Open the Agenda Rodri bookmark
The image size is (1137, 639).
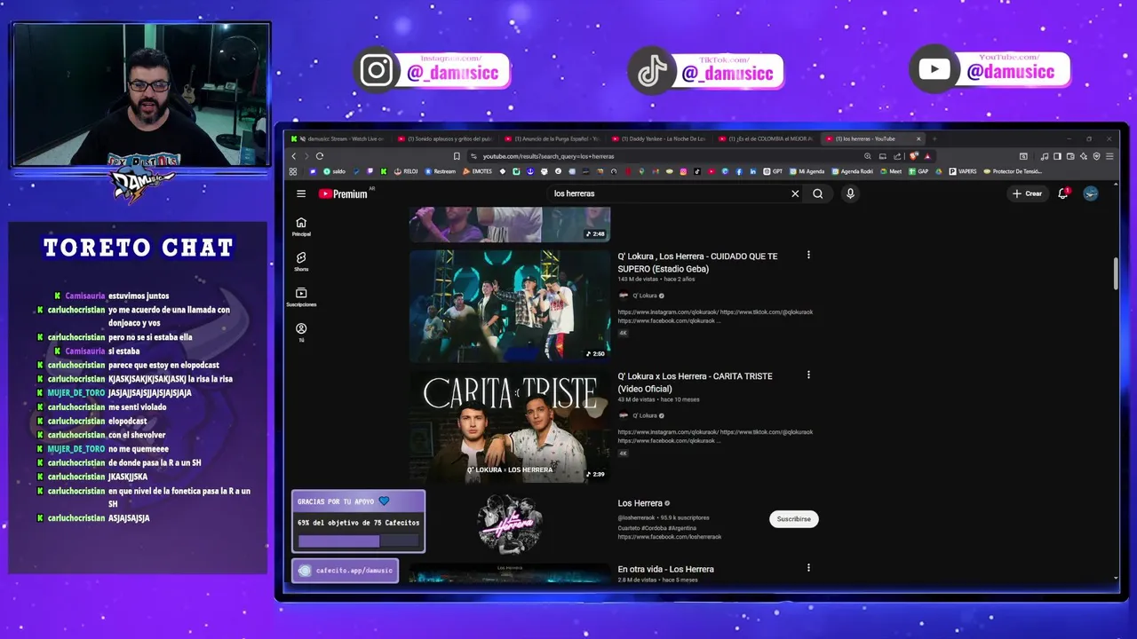coord(853,171)
